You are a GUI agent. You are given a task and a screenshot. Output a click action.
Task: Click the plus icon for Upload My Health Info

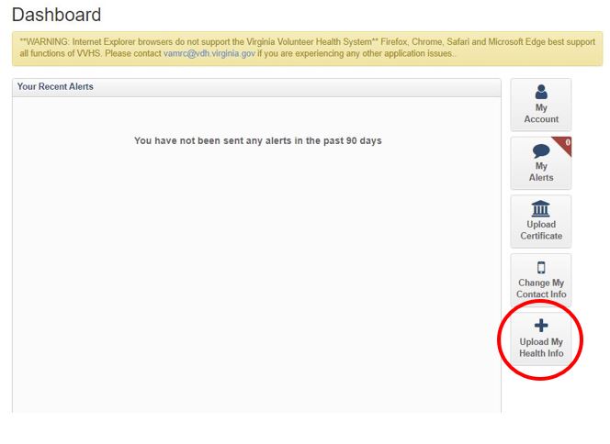(x=541, y=326)
